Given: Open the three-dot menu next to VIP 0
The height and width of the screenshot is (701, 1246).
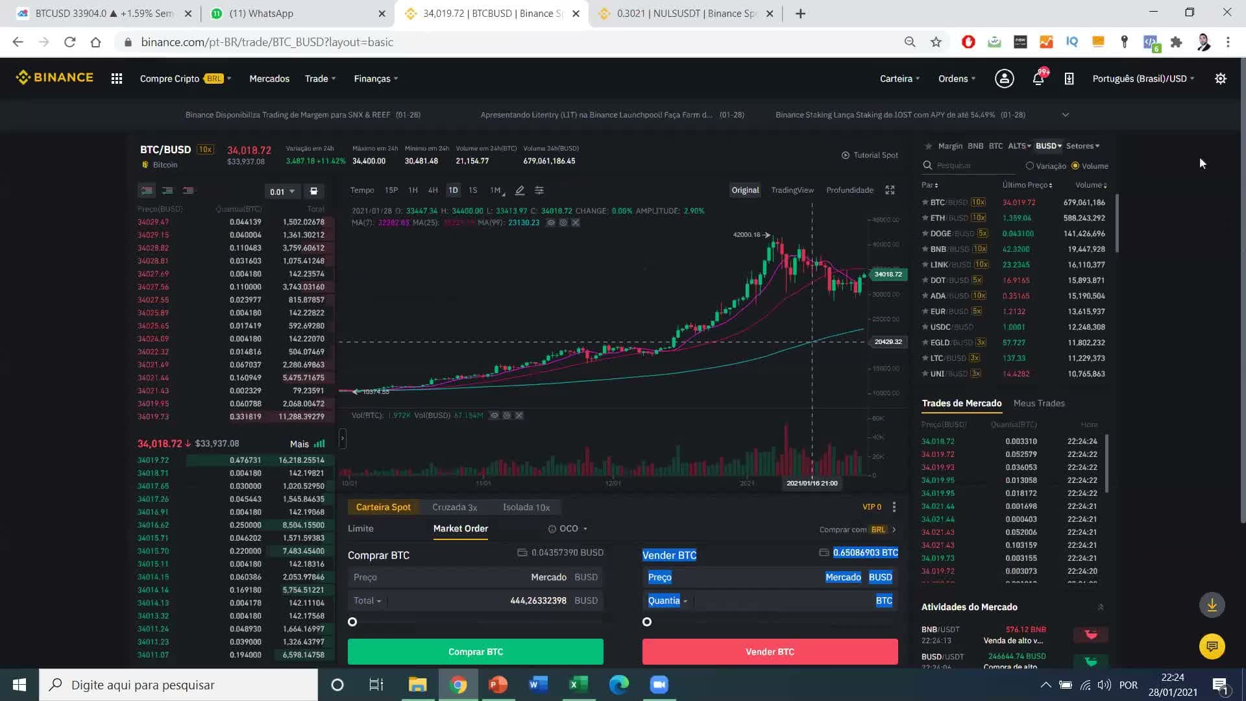Looking at the screenshot, I should pyautogui.click(x=894, y=507).
